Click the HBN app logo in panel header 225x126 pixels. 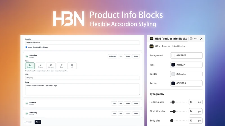coord(151,39)
